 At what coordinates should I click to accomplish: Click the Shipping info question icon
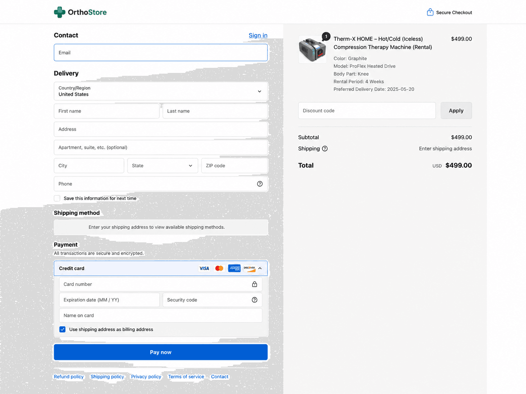(x=325, y=149)
